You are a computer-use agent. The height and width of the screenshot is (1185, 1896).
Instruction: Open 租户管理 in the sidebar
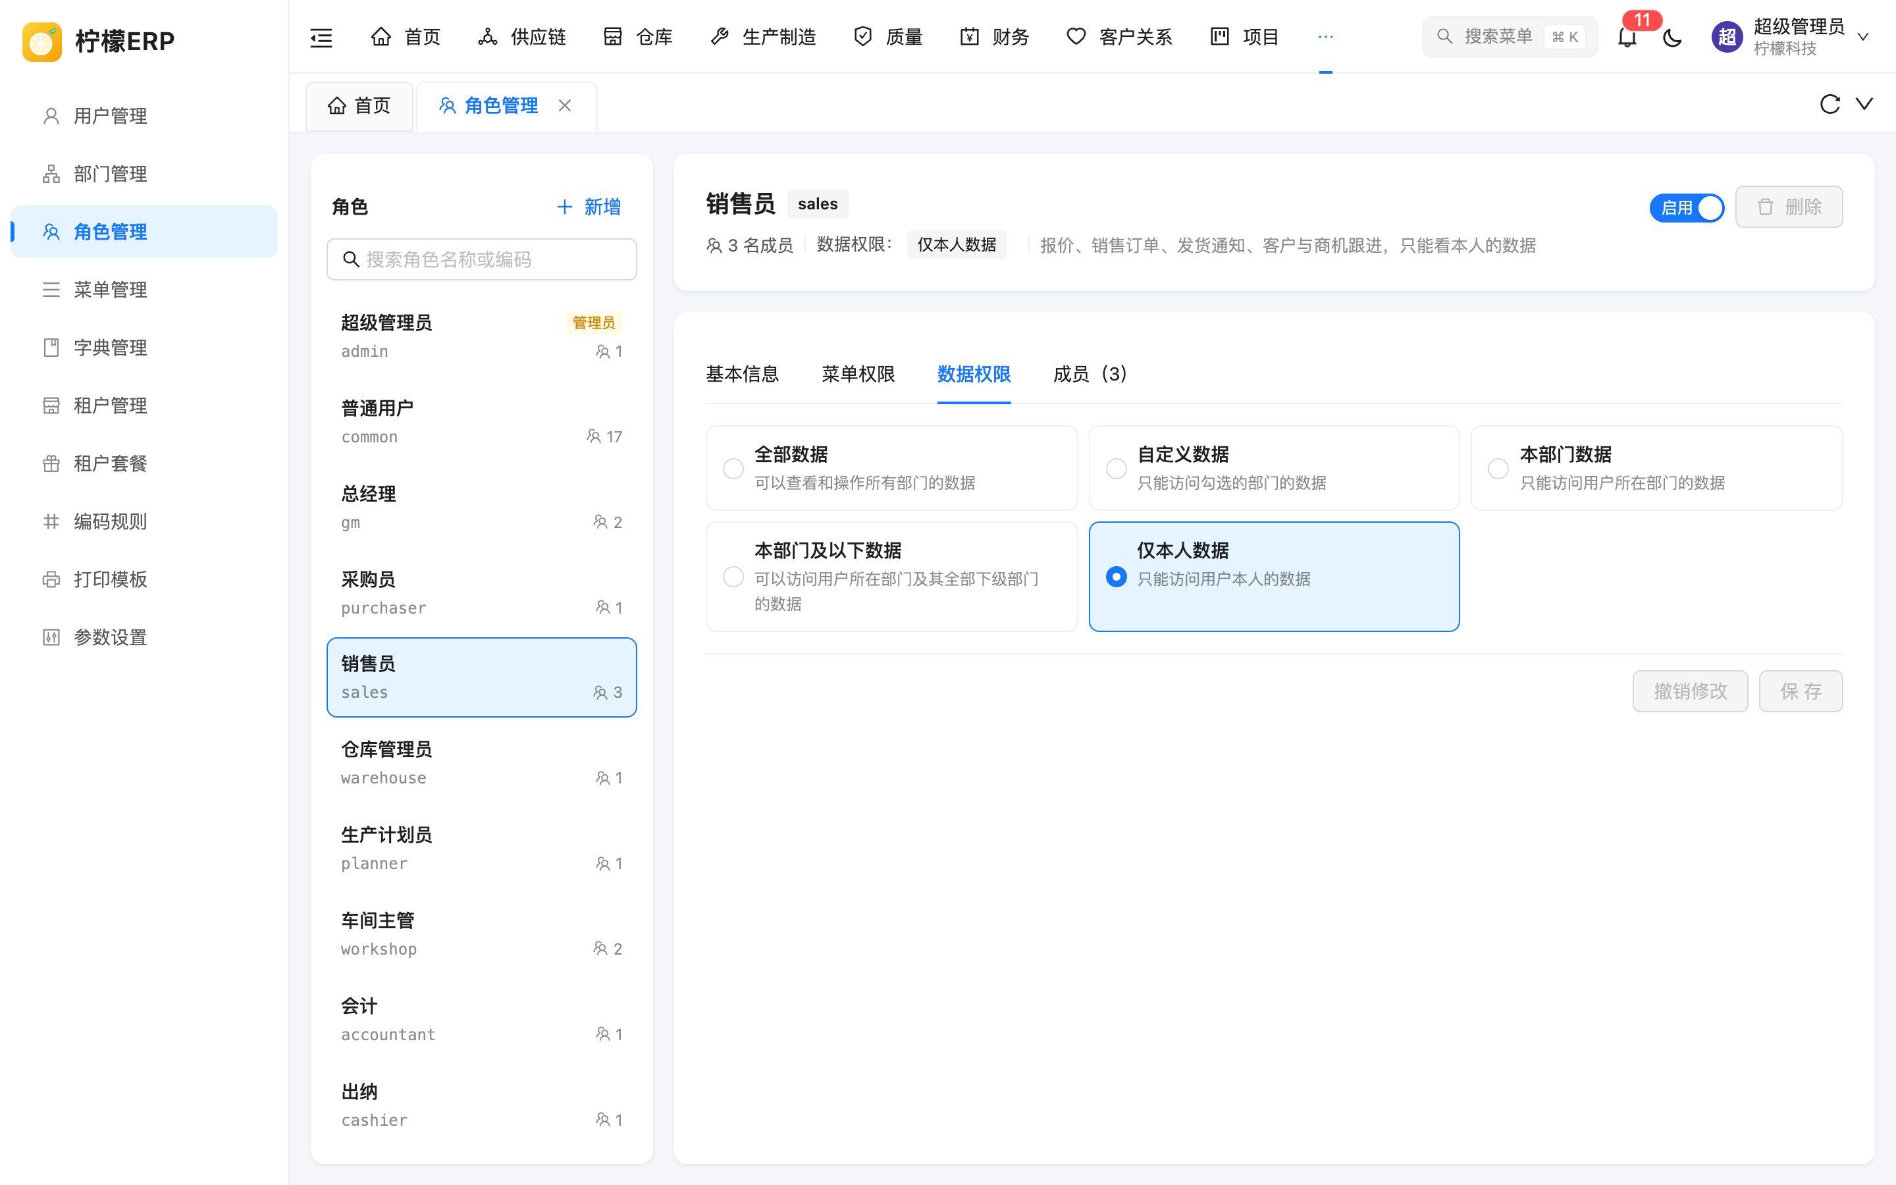[x=144, y=406]
